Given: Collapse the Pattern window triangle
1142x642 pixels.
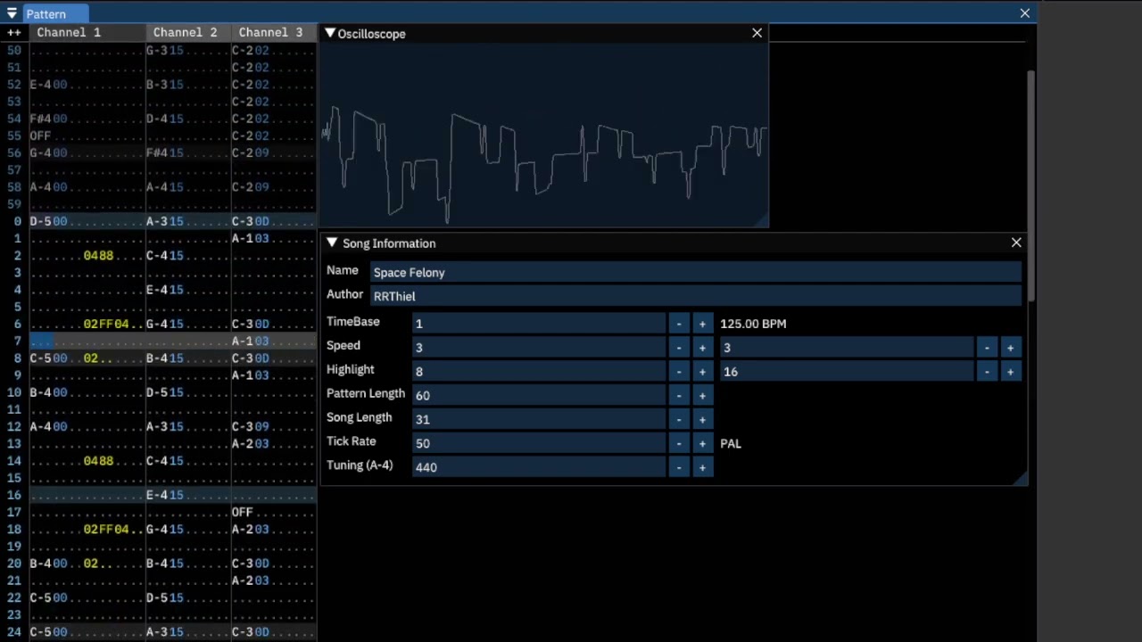Looking at the screenshot, I should [x=12, y=13].
